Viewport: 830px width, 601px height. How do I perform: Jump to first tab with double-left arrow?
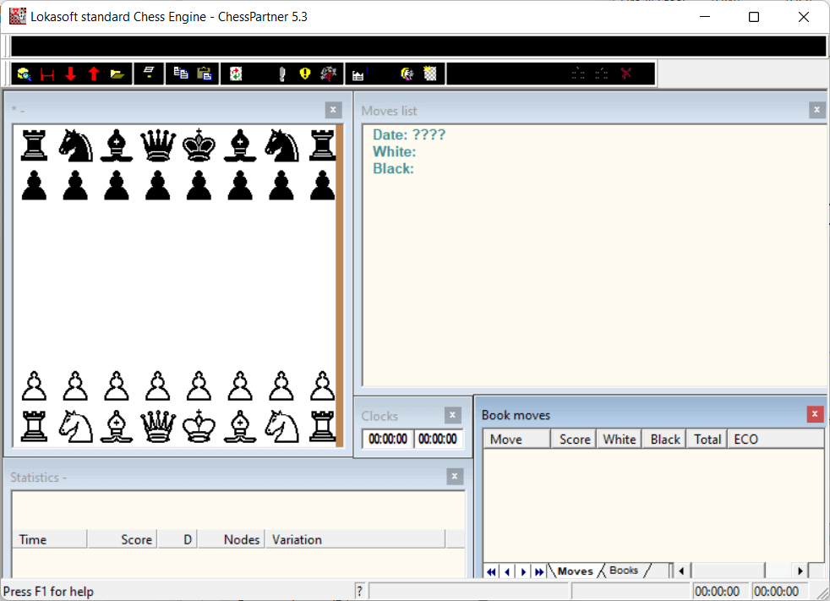(492, 571)
